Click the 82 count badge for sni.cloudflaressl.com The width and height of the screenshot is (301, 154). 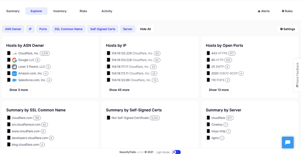click(x=45, y=125)
